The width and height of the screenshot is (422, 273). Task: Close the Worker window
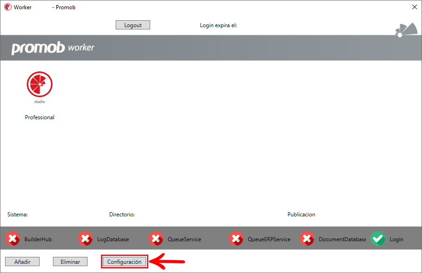[x=415, y=7]
